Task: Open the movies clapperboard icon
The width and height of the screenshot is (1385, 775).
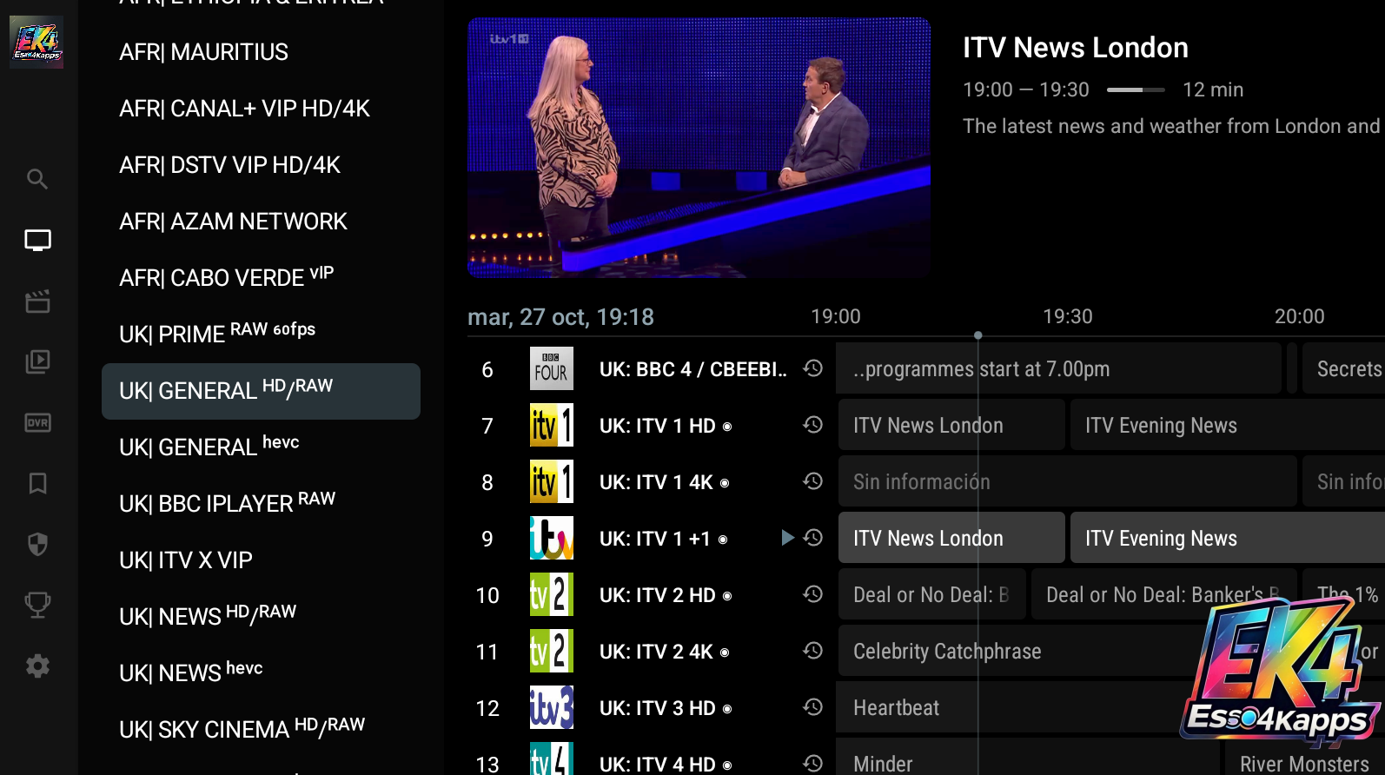Action: tap(37, 301)
